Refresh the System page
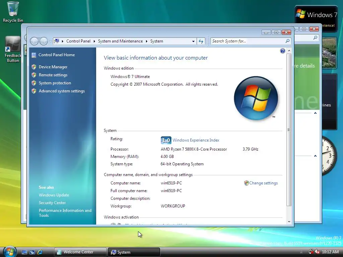The height and width of the screenshot is (257, 343). [x=201, y=41]
